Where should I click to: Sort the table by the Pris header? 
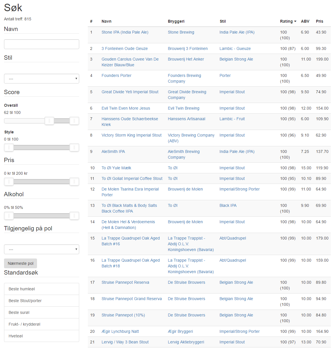(x=319, y=21)
